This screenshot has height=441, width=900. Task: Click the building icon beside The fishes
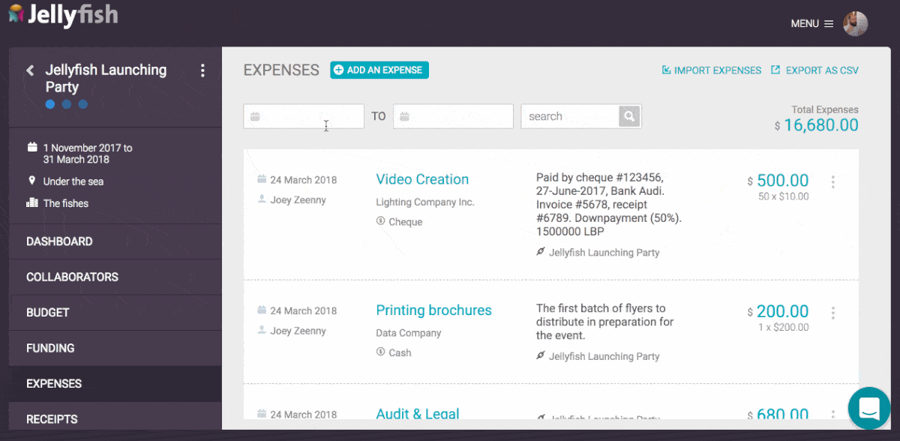32,202
